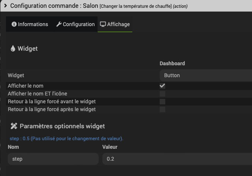Click the Dashboard column header
Screen dimensions: 252x176
172,63
